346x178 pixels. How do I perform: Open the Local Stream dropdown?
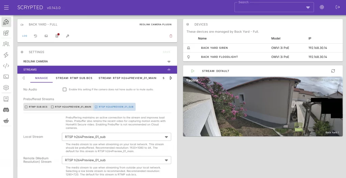pos(117,137)
